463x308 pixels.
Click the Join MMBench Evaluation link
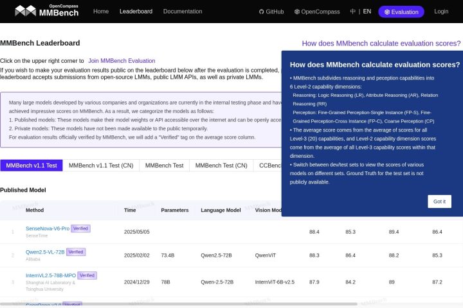pyautogui.click(x=122, y=61)
